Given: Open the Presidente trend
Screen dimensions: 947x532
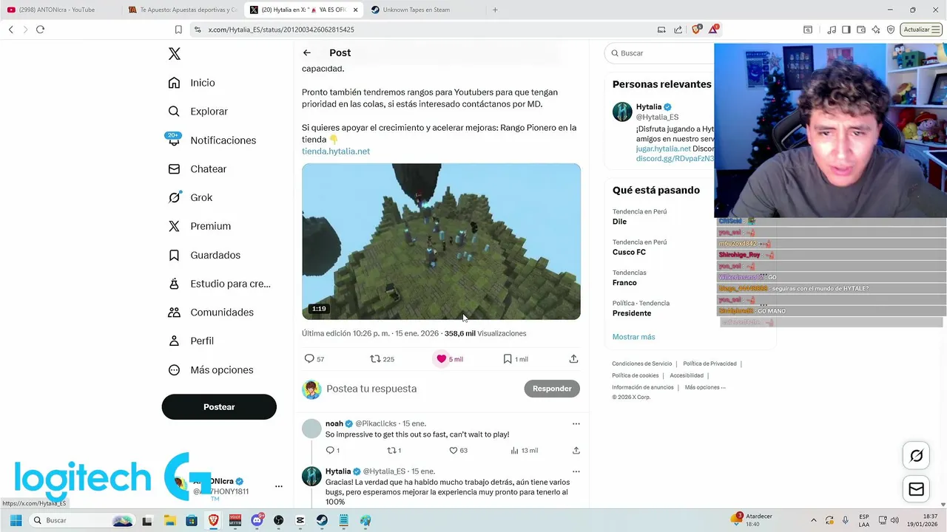Looking at the screenshot, I should [x=632, y=313].
